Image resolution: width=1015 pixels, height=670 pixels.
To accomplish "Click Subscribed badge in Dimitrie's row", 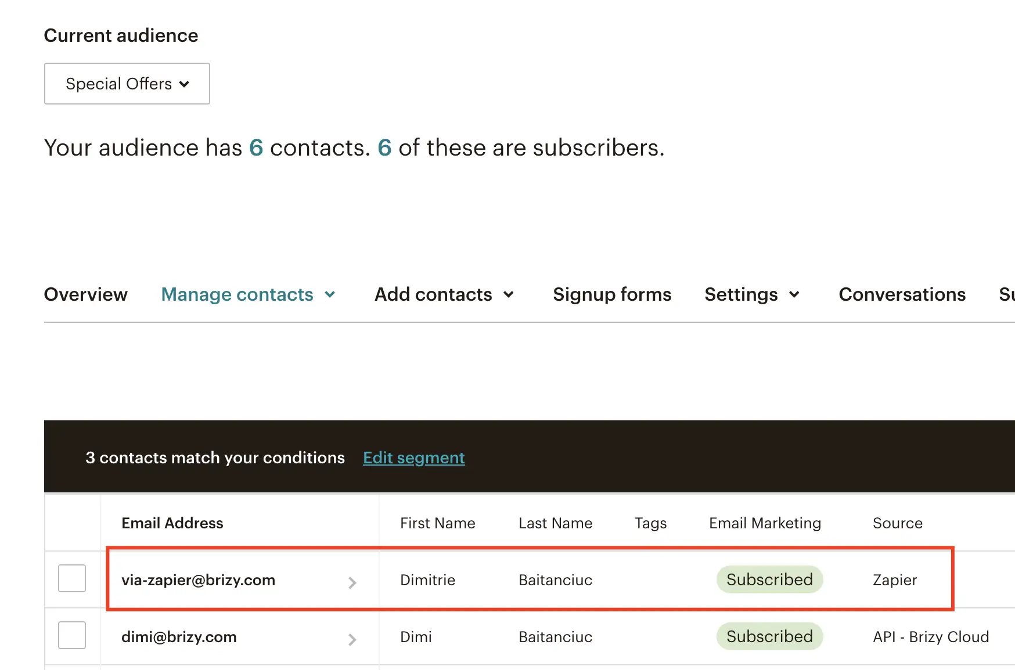I will (769, 579).
